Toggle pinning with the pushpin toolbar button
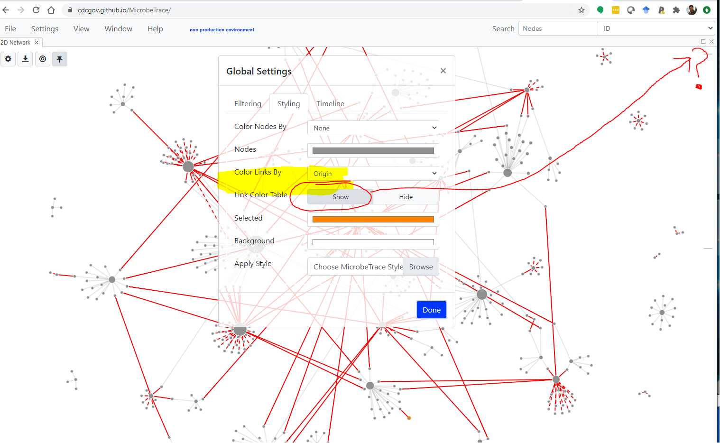The image size is (720, 443). pyautogui.click(x=59, y=59)
